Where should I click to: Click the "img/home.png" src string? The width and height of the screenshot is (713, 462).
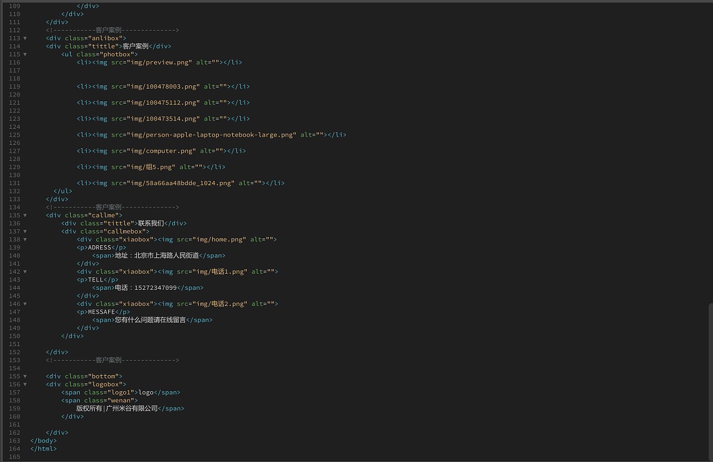[x=219, y=240]
